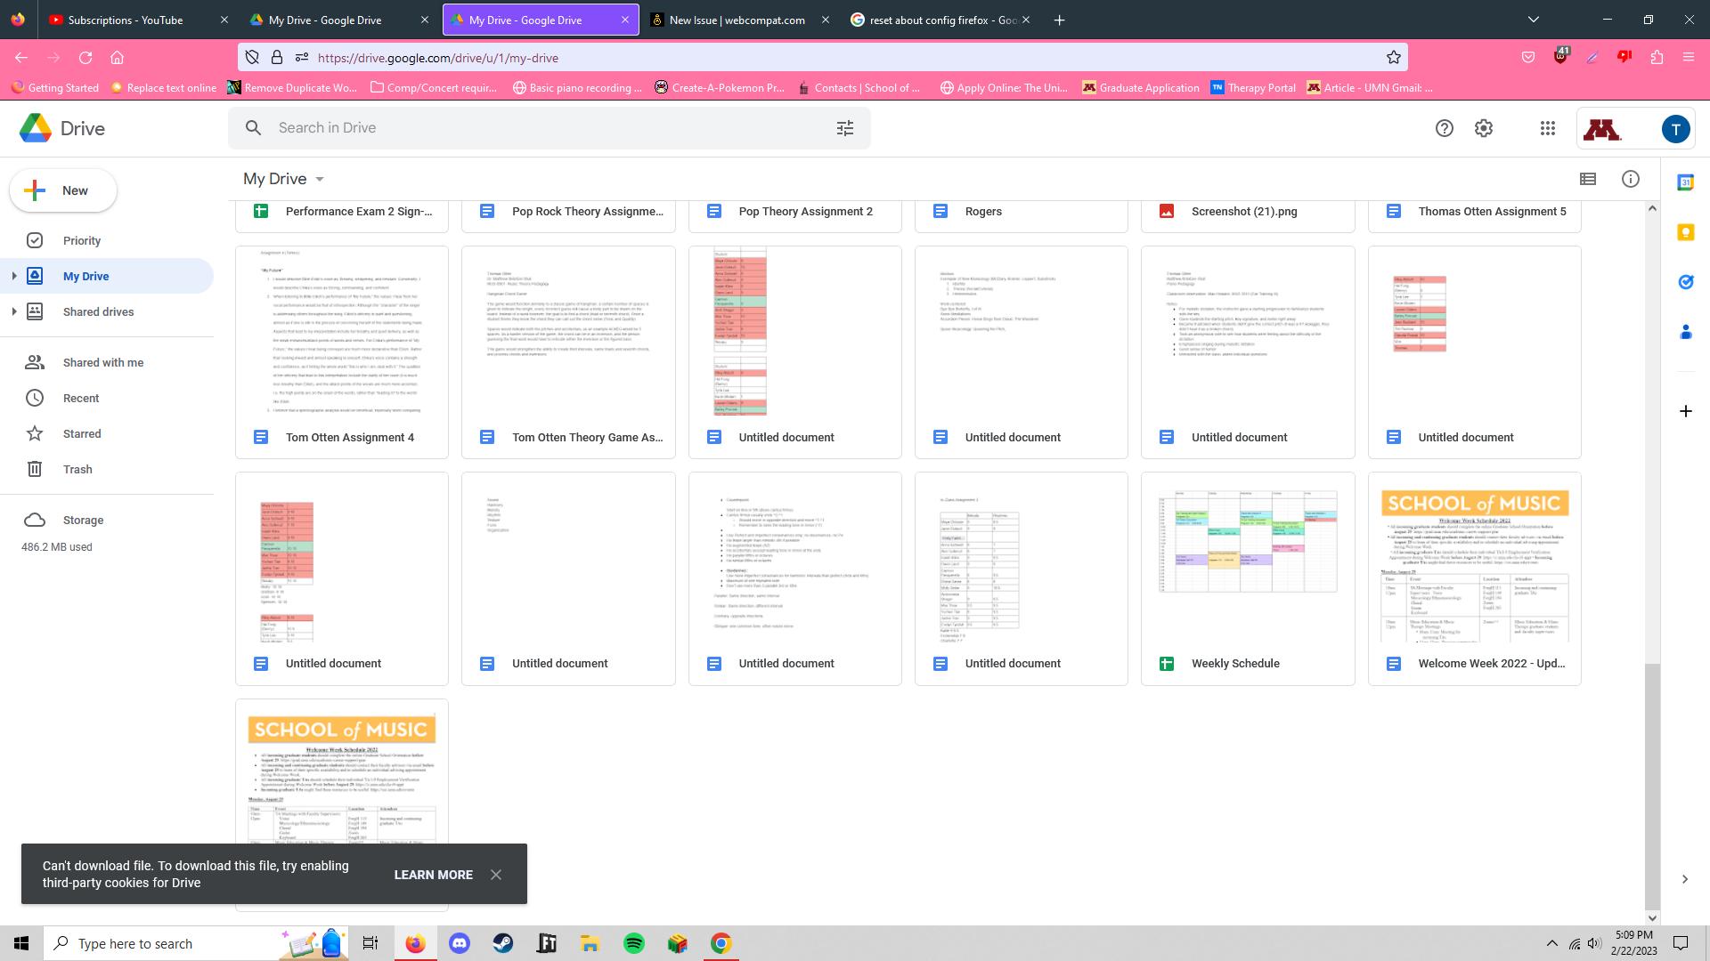This screenshot has width=1710, height=961.
Task: Expand the My Drive breadcrumb dropdown
Action: click(320, 179)
